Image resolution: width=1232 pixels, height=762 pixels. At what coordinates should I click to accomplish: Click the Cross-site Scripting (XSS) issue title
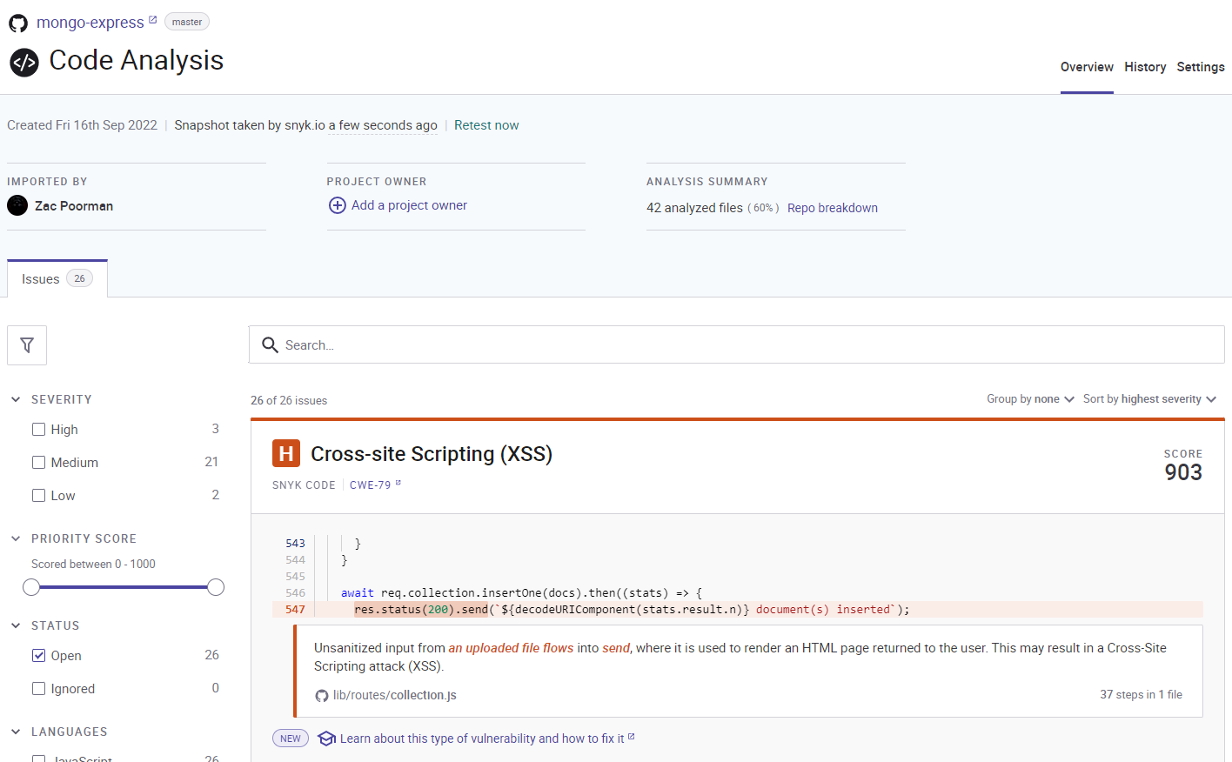pyautogui.click(x=432, y=454)
